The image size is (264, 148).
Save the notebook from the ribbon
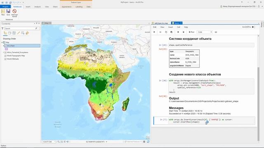[x=8, y=12]
